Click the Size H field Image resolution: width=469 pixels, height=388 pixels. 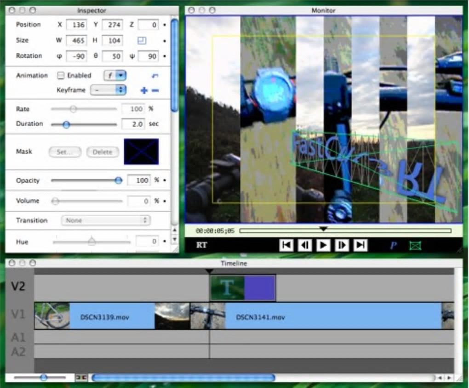113,40
